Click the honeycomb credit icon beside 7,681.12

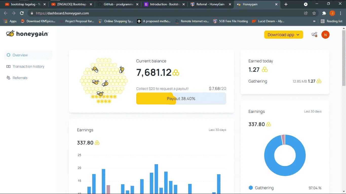176,73
